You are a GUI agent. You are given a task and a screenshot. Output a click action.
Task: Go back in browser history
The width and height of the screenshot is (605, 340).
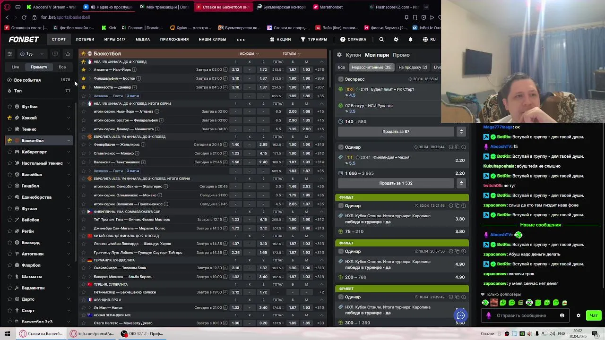point(7,17)
